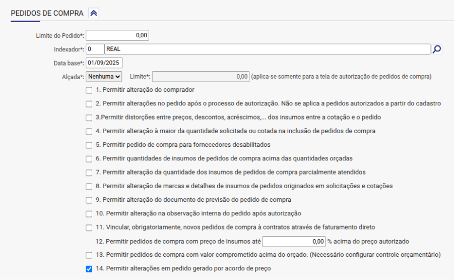This screenshot has width=454, height=280.
Task: Click the Limite do Pedido field
Action: click(117, 35)
